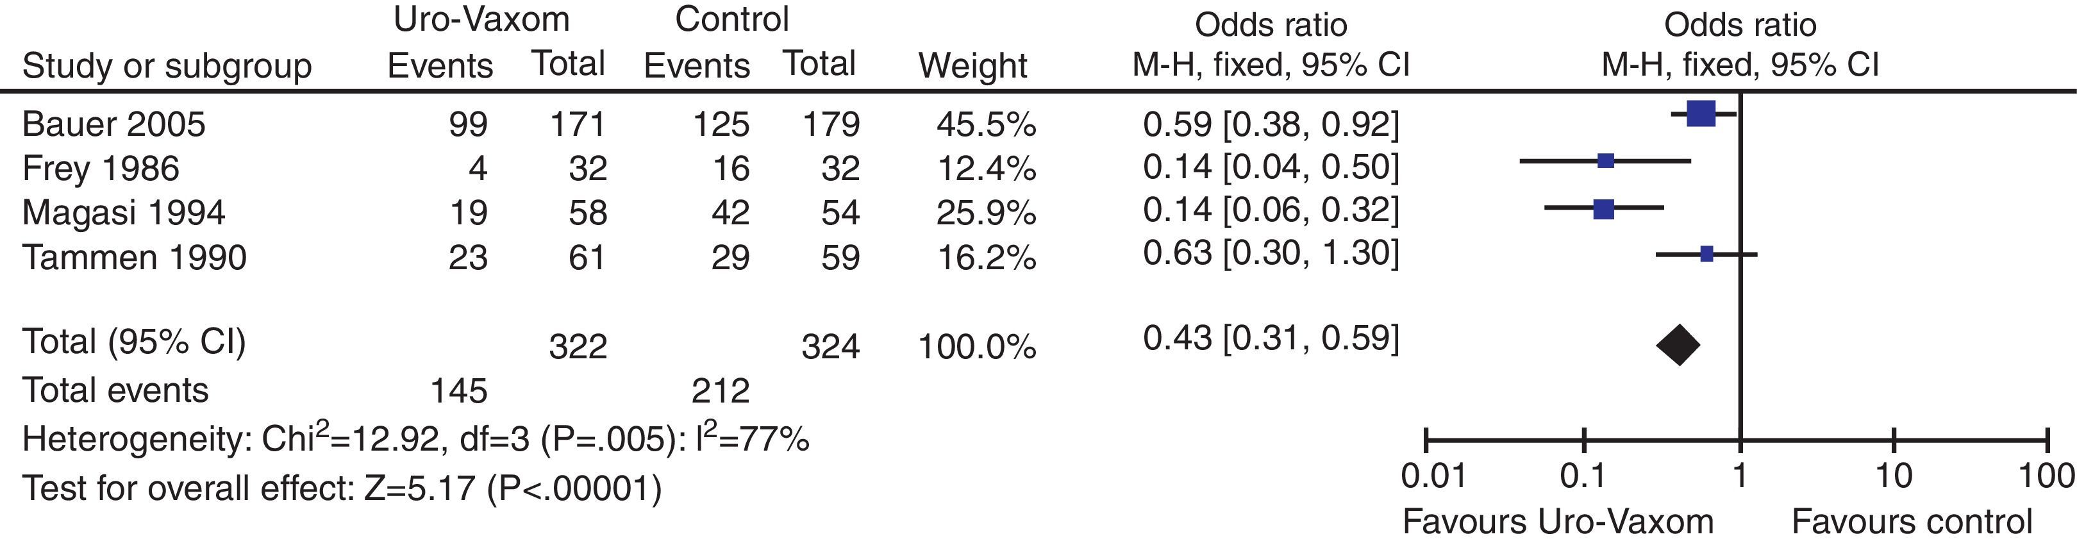Click the Heterogeneity Chi² statistics line
Image resolution: width=2077 pixels, height=541 pixels.
(x=415, y=440)
